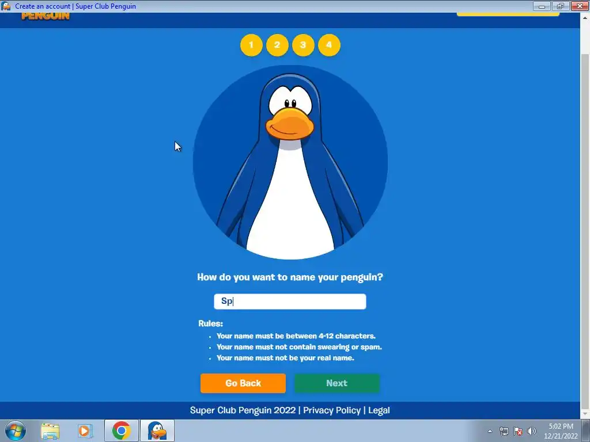Open the Privacy Policy link
This screenshot has height=442, width=590.
coord(332,410)
